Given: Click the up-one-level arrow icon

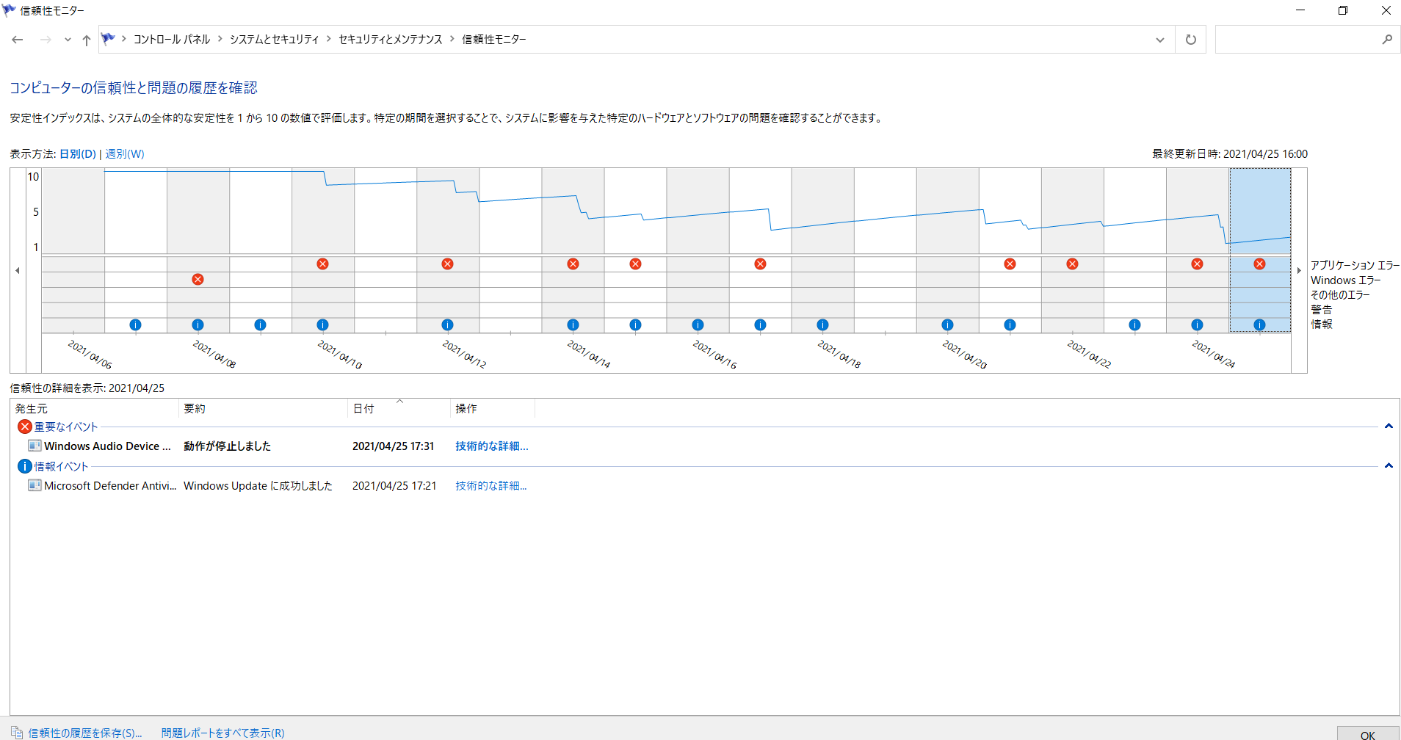Looking at the screenshot, I should pos(87,40).
